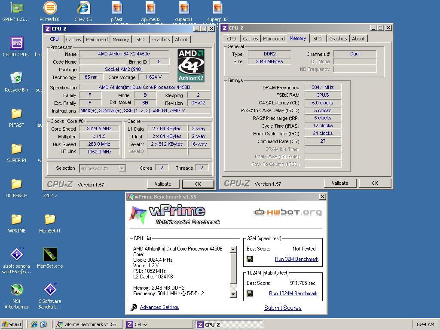Viewport: 440px width, 330px height.
Task: Click the 8:44 AM system clock
Action: point(425,324)
